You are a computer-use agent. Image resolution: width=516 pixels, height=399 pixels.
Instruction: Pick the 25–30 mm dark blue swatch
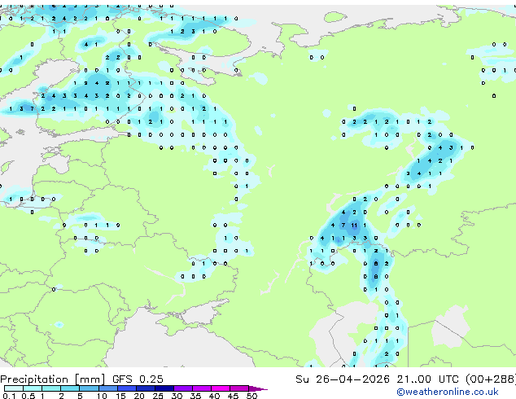(164, 388)
